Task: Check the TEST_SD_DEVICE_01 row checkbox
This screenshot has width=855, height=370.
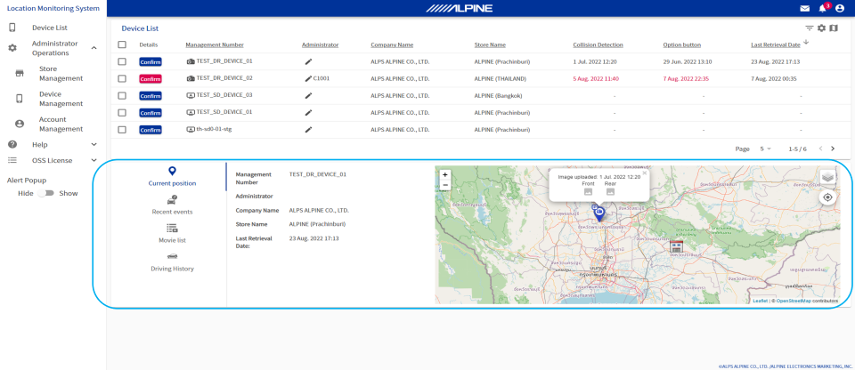Action: [122, 113]
